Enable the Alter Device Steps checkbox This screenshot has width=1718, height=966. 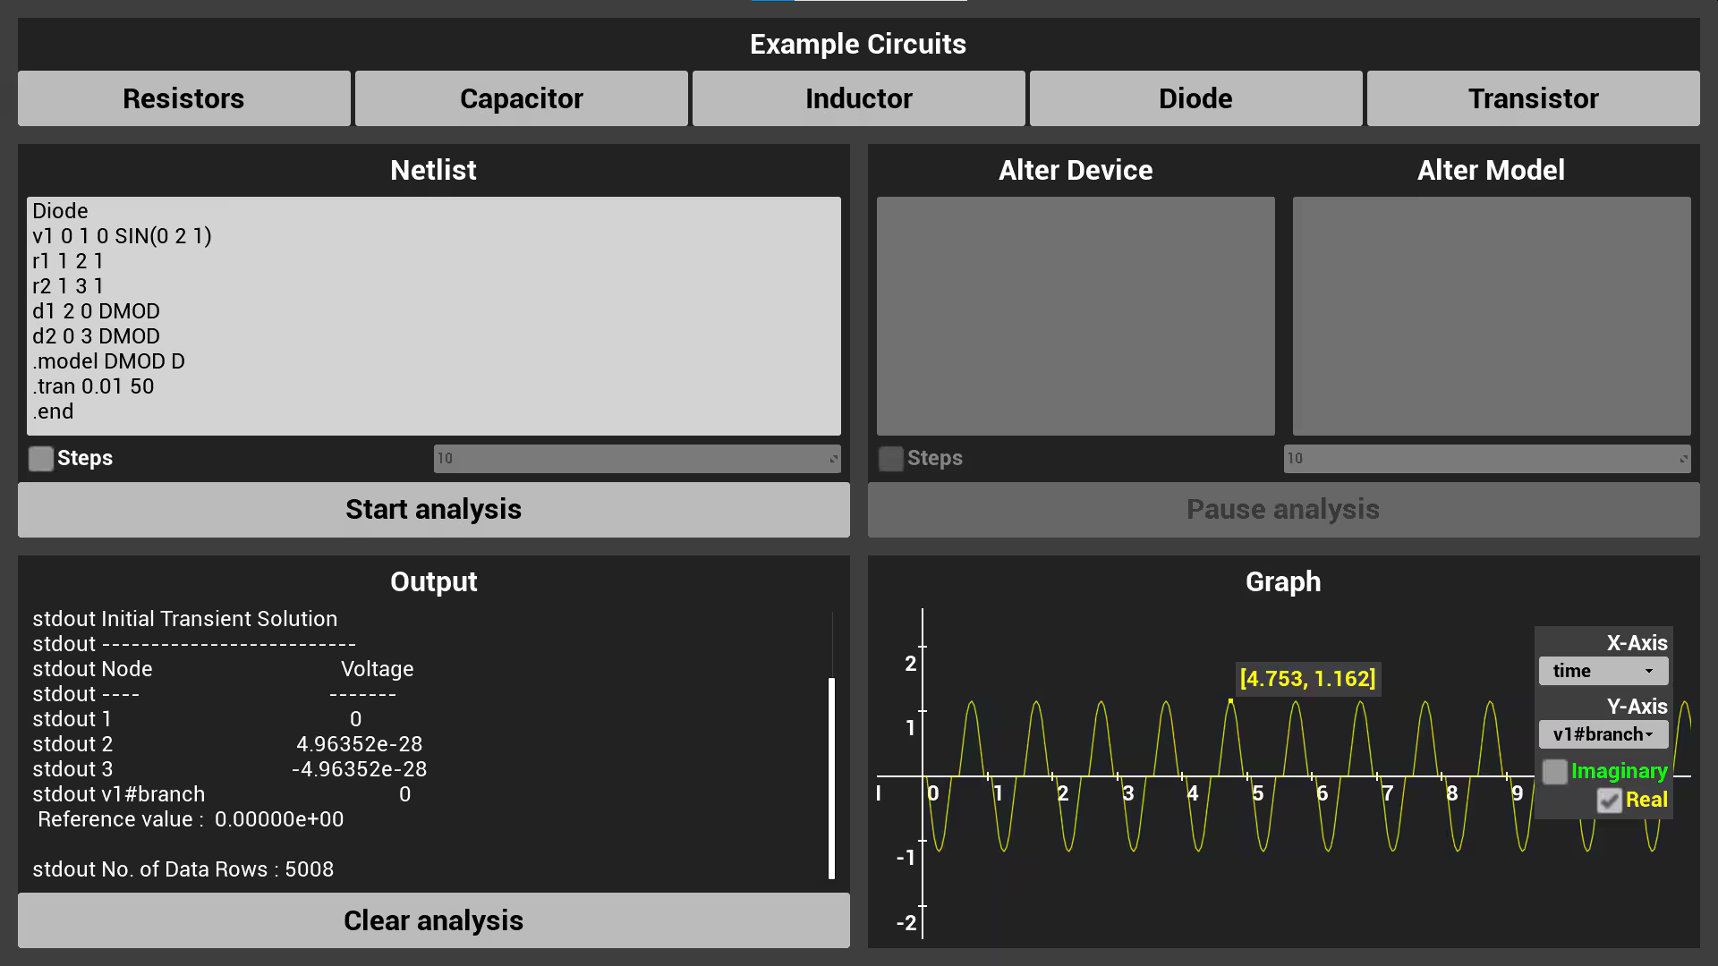pos(891,459)
